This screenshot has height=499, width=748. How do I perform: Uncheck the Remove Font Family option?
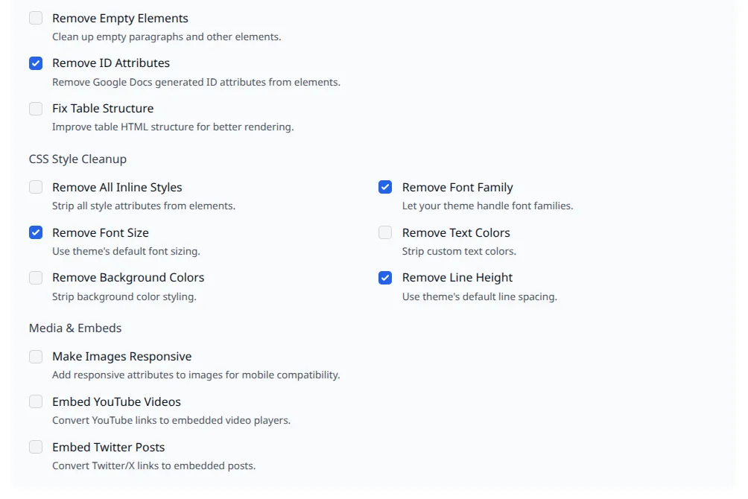click(x=384, y=187)
